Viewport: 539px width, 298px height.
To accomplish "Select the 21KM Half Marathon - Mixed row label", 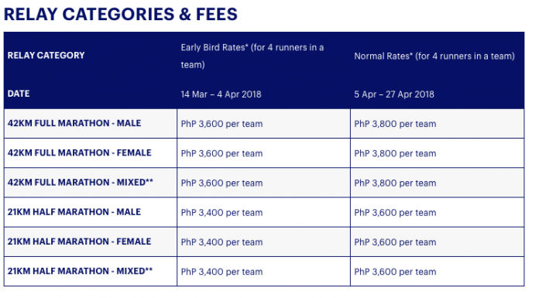I will 80,271.
